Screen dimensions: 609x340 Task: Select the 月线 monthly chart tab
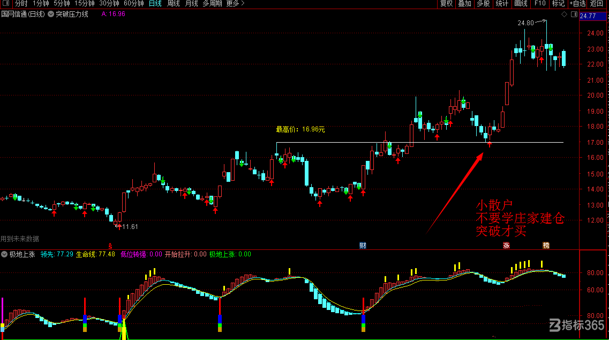[x=191, y=4]
